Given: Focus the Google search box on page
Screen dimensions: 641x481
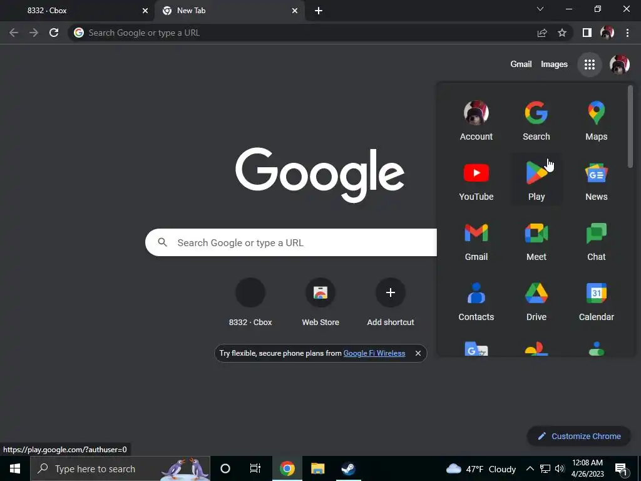Looking at the screenshot, I should [x=291, y=242].
